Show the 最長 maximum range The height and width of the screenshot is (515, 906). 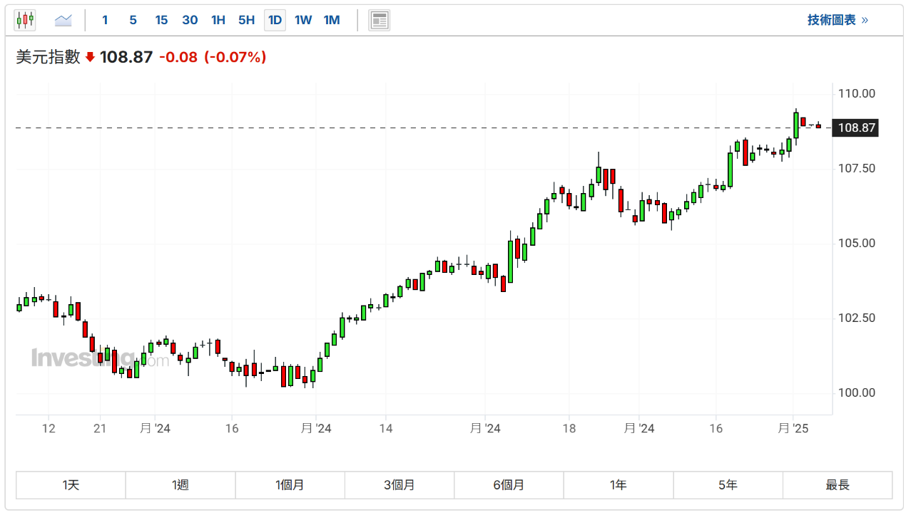838,485
